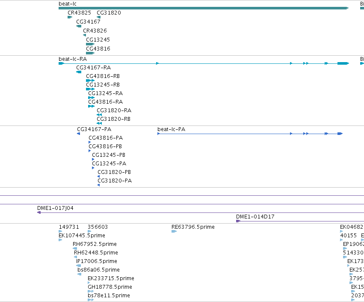The height and width of the screenshot is (302, 364).
Task: Click the CR43825 gene glyph
Action: coord(70,17)
